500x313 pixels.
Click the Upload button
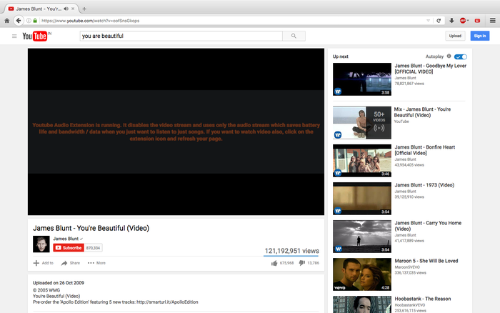click(x=455, y=36)
